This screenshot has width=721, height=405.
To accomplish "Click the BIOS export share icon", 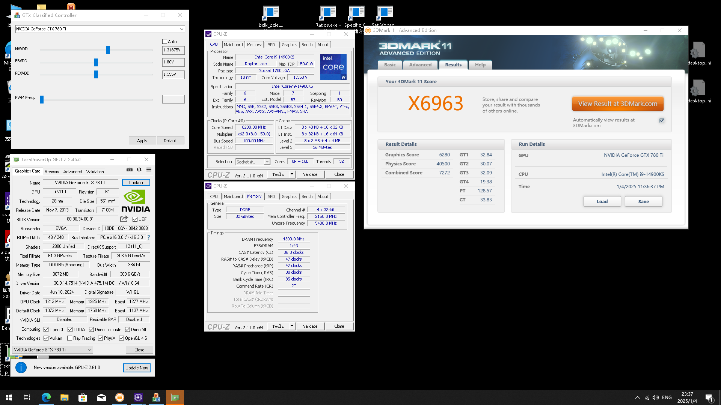I will click(124, 219).
